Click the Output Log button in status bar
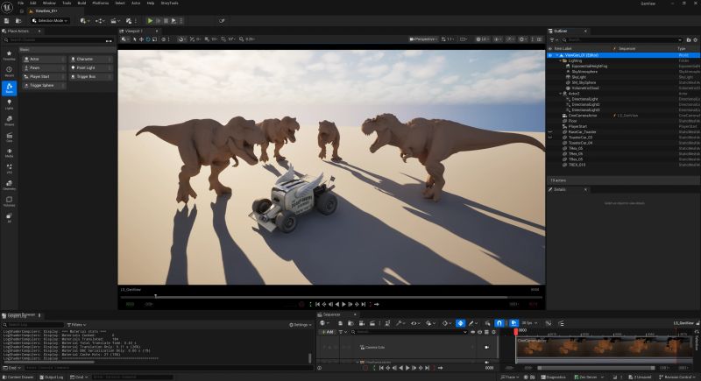 [x=52, y=377]
